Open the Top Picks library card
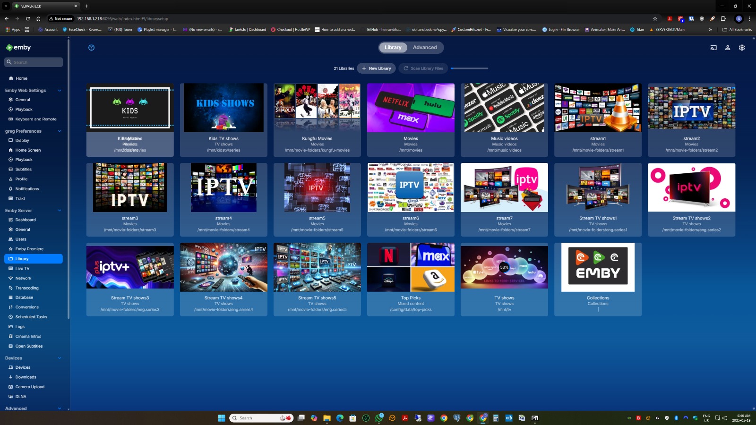This screenshot has height=425, width=756. tap(411, 280)
